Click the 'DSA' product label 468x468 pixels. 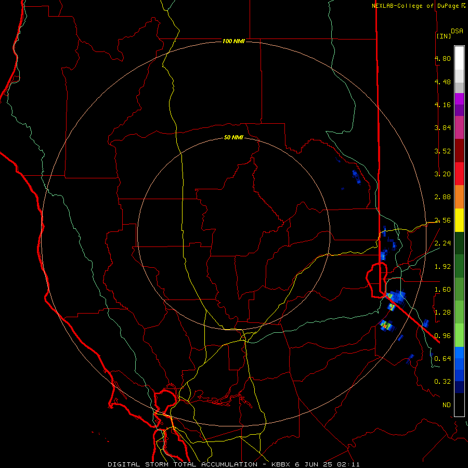click(457, 31)
